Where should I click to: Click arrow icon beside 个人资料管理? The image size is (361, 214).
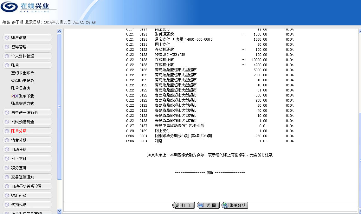click(7, 56)
